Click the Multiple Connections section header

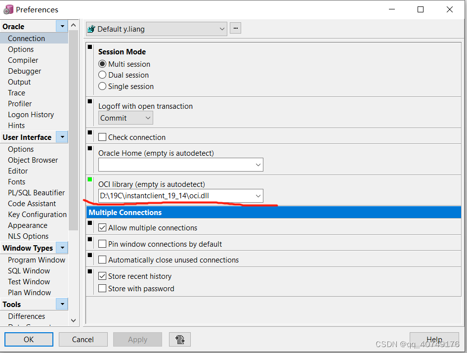tap(273, 212)
